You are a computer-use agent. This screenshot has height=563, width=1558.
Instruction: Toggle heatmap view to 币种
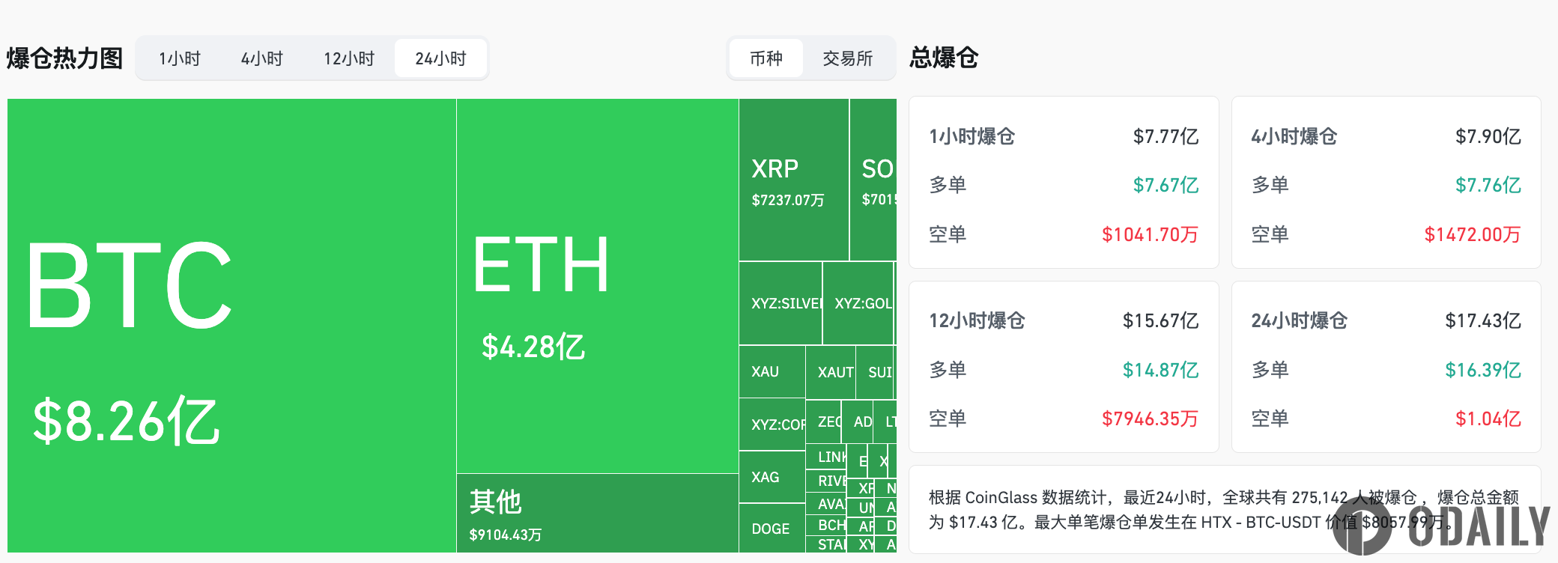[x=766, y=58]
